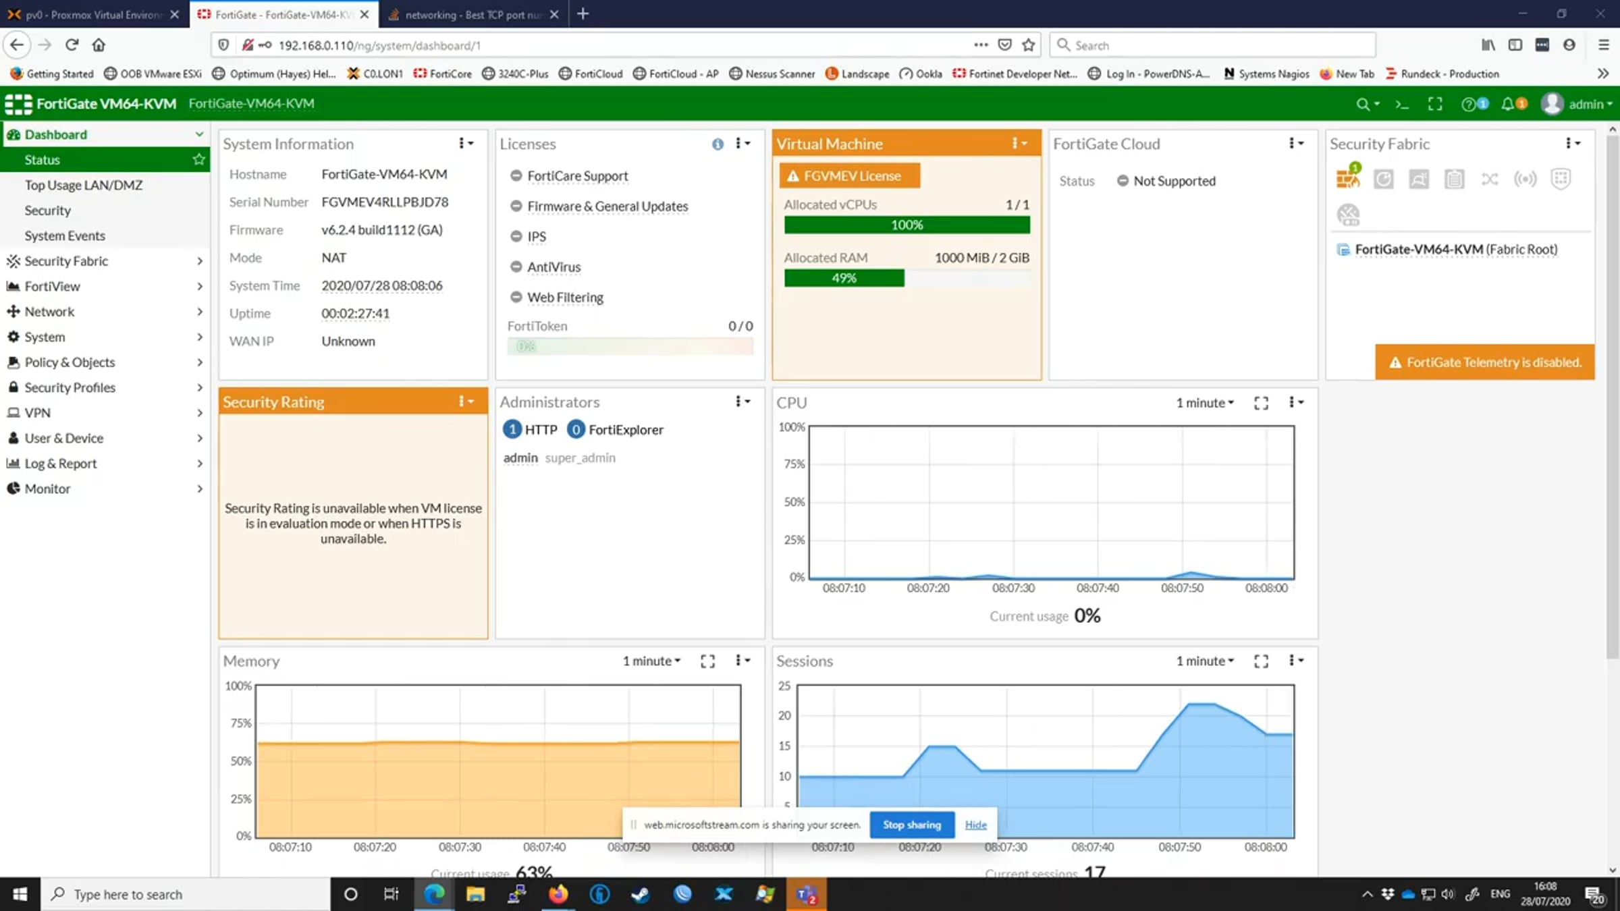Open the CPU 1 minute time range dropdown
1620x911 pixels.
click(x=1205, y=403)
